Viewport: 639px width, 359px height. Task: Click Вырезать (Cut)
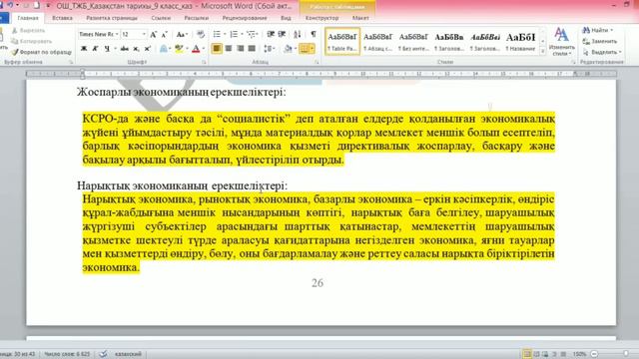pyautogui.click(x=28, y=31)
